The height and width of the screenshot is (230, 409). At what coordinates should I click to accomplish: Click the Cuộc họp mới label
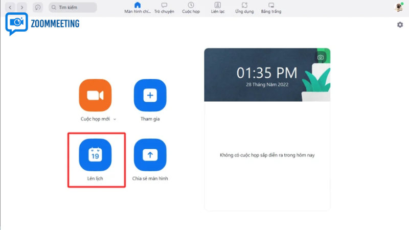tap(95, 119)
